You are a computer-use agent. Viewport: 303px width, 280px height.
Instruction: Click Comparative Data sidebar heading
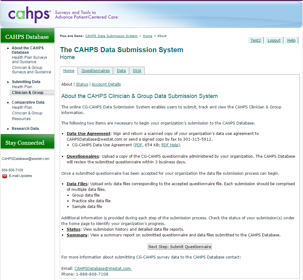tap(28, 102)
